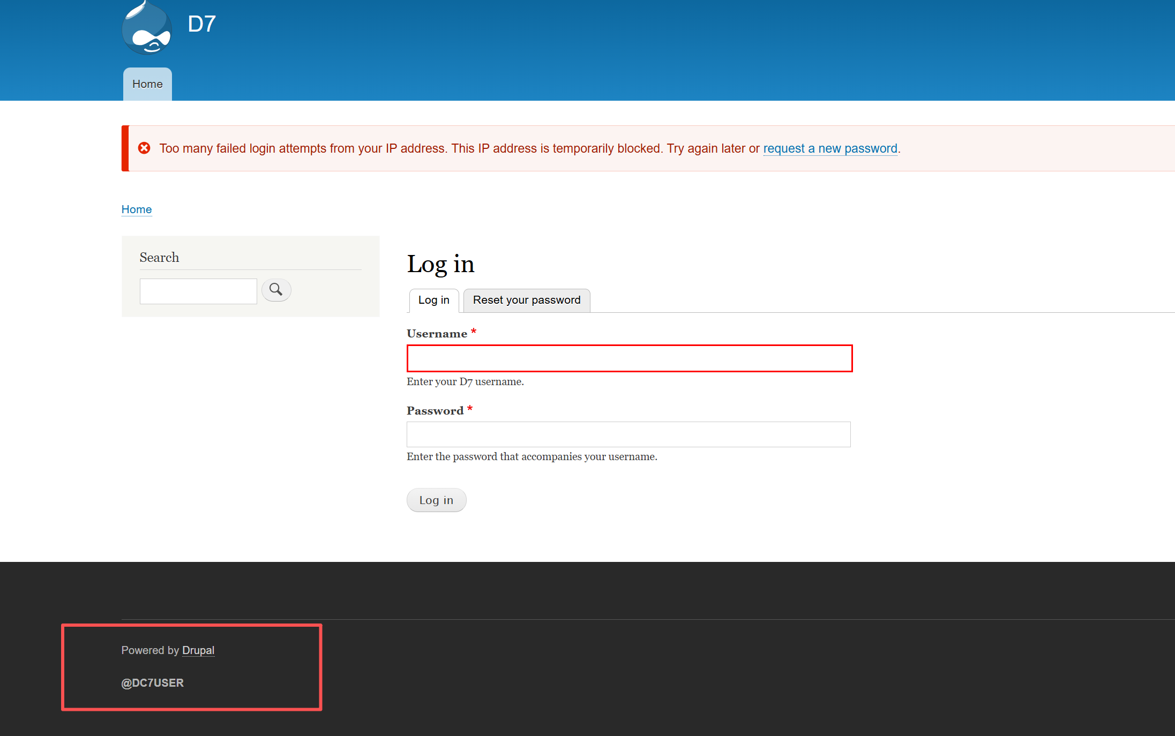1175x736 pixels.
Task: Open the Reset your password tab
Action: click(526, 300)
